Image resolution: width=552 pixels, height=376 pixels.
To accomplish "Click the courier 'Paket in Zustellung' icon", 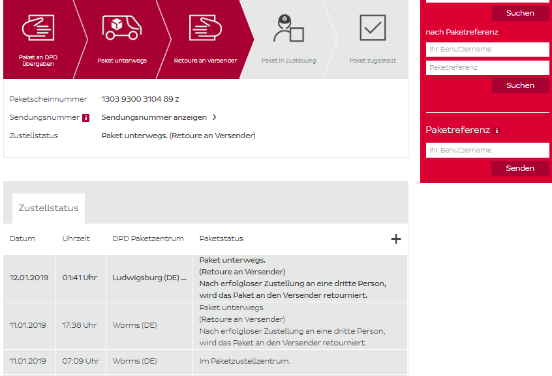I will point(288,28).
